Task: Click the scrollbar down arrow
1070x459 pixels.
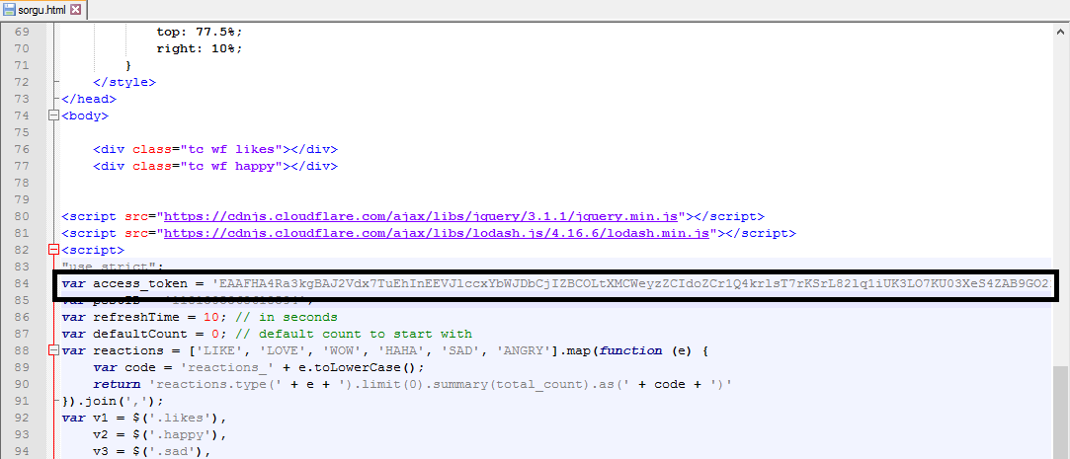Action: point(1060,451)
